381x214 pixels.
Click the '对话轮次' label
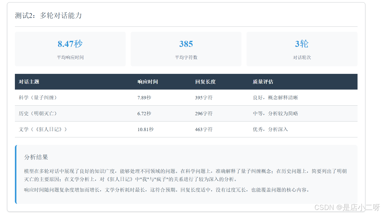click(302, 57)
